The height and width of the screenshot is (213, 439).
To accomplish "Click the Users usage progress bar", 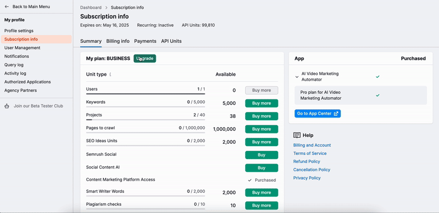I will click(x=145, y=94).
